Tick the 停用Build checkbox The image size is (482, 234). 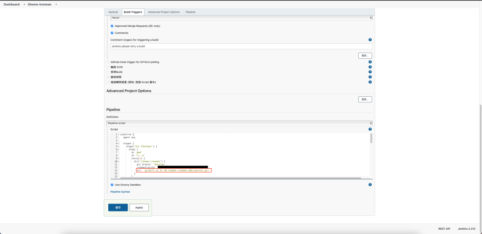108,72
